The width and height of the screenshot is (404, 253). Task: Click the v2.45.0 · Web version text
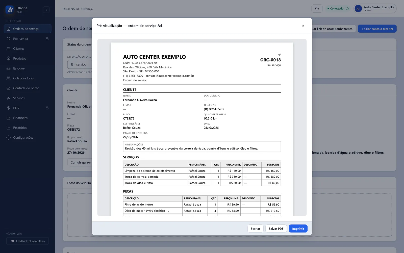click(14, 234)
